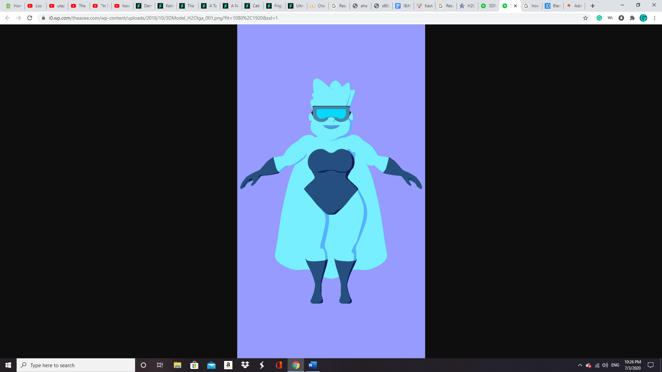The width and height of the screenshot is (662, 372).
Task: Click the Chrome browser icon in taskbar
Action: coord(295,365)
